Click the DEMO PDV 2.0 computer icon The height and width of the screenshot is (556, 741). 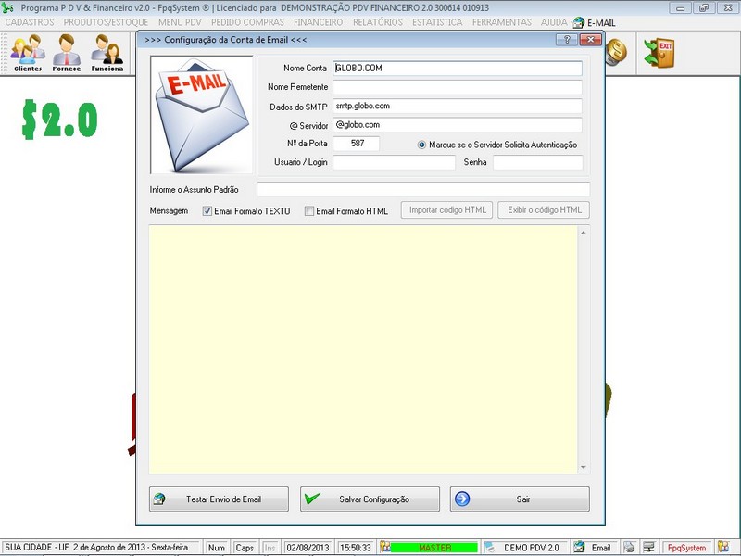pyautogui.click(x=490, y=547)
